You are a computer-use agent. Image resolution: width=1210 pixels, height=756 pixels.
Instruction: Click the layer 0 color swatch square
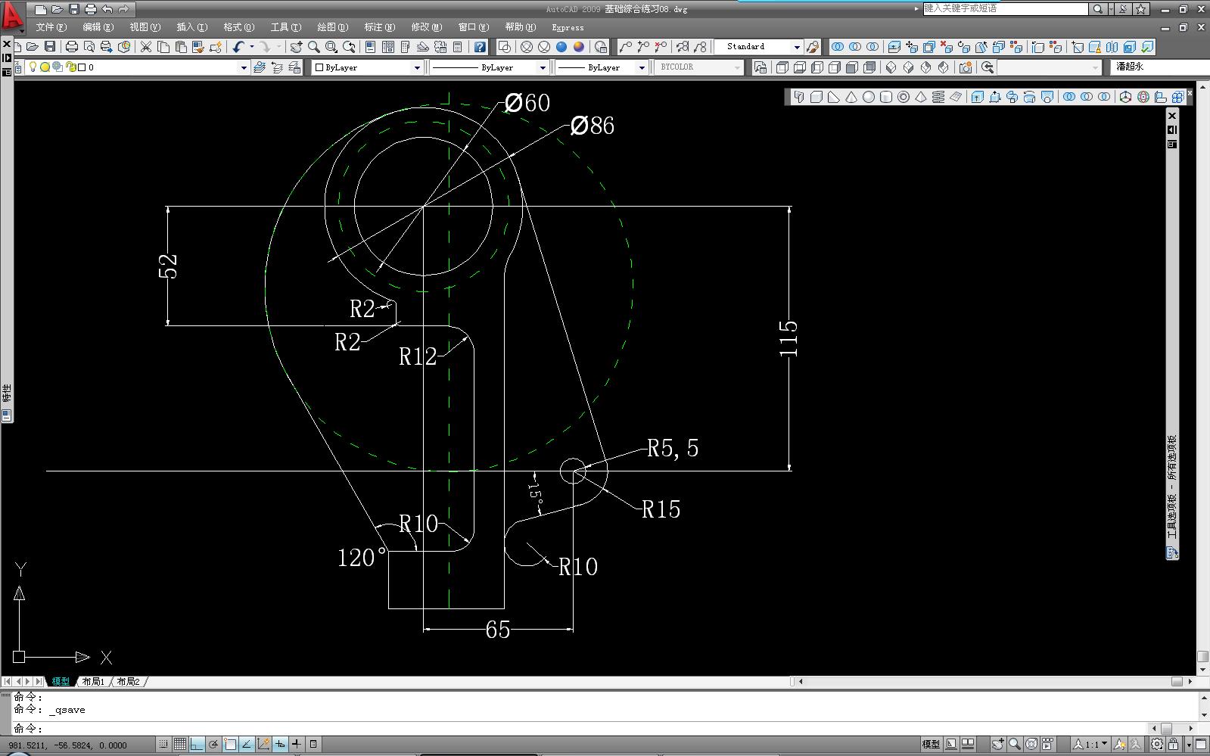click(x=82, y=67)
